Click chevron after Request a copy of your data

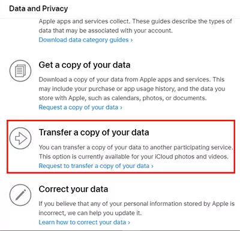121,107
